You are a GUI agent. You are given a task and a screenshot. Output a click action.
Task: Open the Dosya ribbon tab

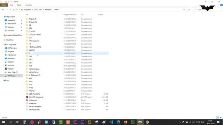point(4,5)
